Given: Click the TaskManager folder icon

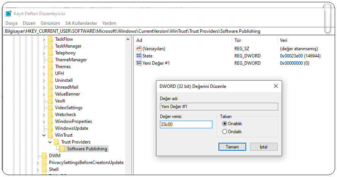Looking at the screenshot, I should (50, 46).
